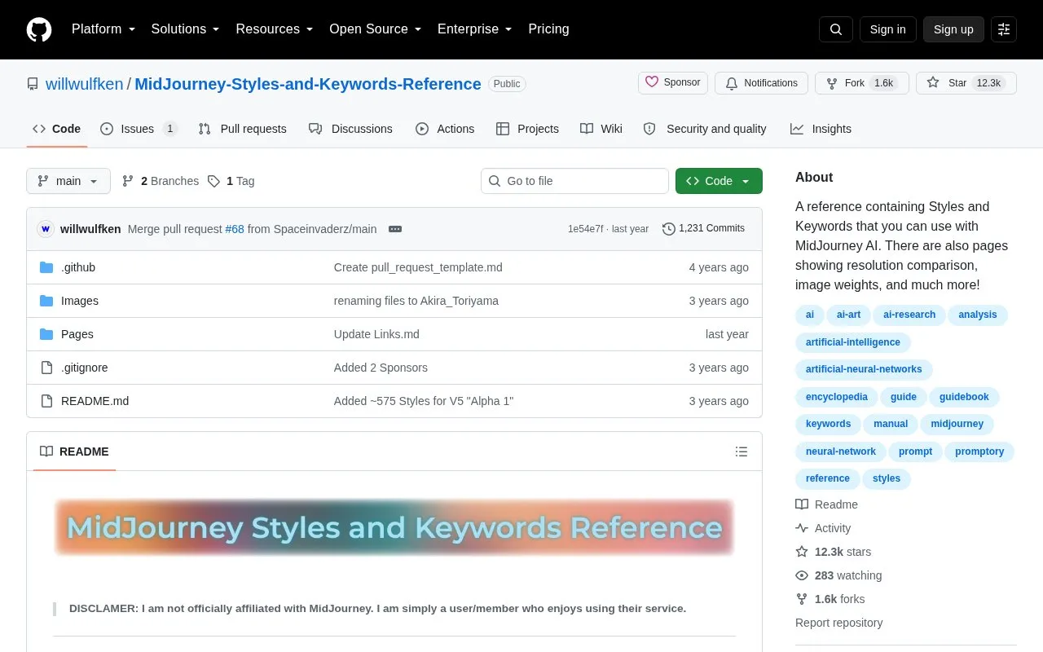Open the README.md file
The image size is (1043, 652).
pyautogui.click(x=95, y=401)
